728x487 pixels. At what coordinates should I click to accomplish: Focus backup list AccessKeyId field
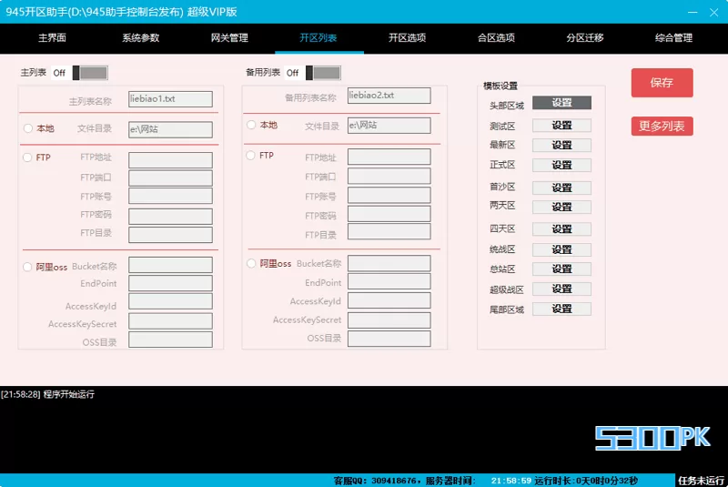(389, 300)
